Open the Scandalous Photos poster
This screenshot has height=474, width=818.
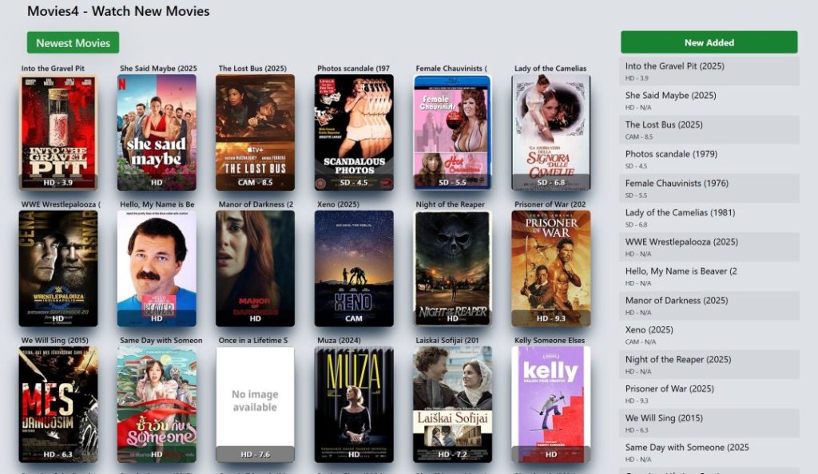point(354,132)
